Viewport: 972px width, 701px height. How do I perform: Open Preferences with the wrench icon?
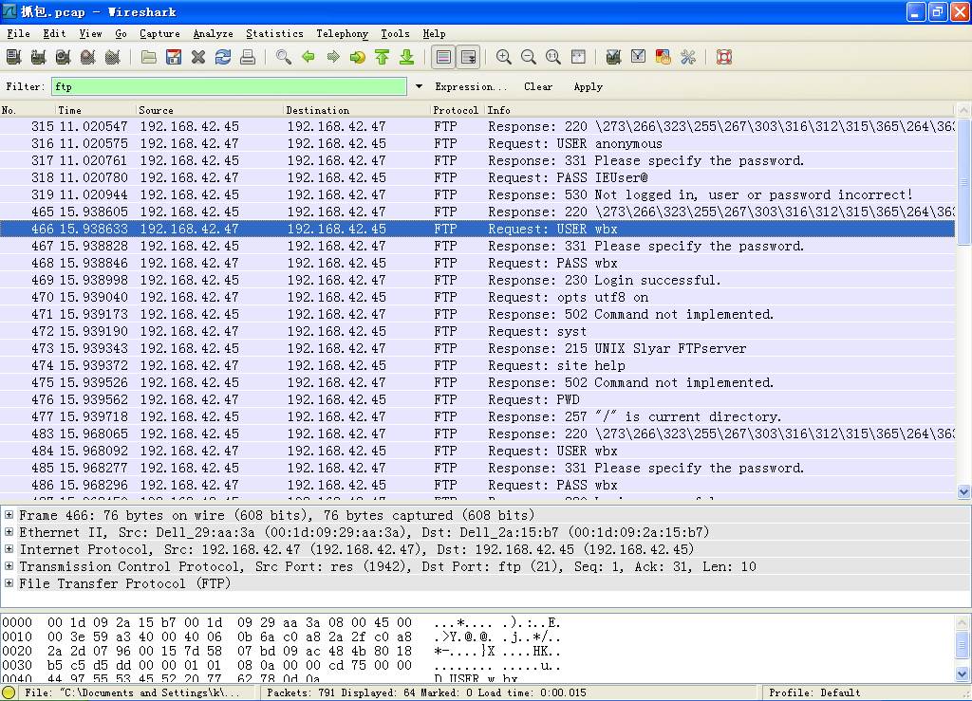coord(688,57)
